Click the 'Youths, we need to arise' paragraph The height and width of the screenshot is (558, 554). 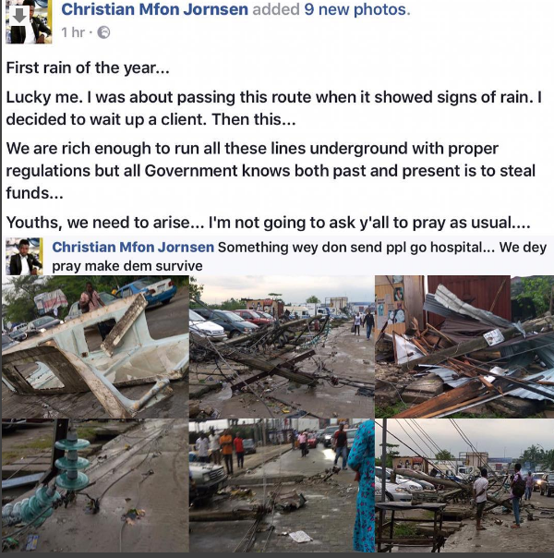pos(269,223)
